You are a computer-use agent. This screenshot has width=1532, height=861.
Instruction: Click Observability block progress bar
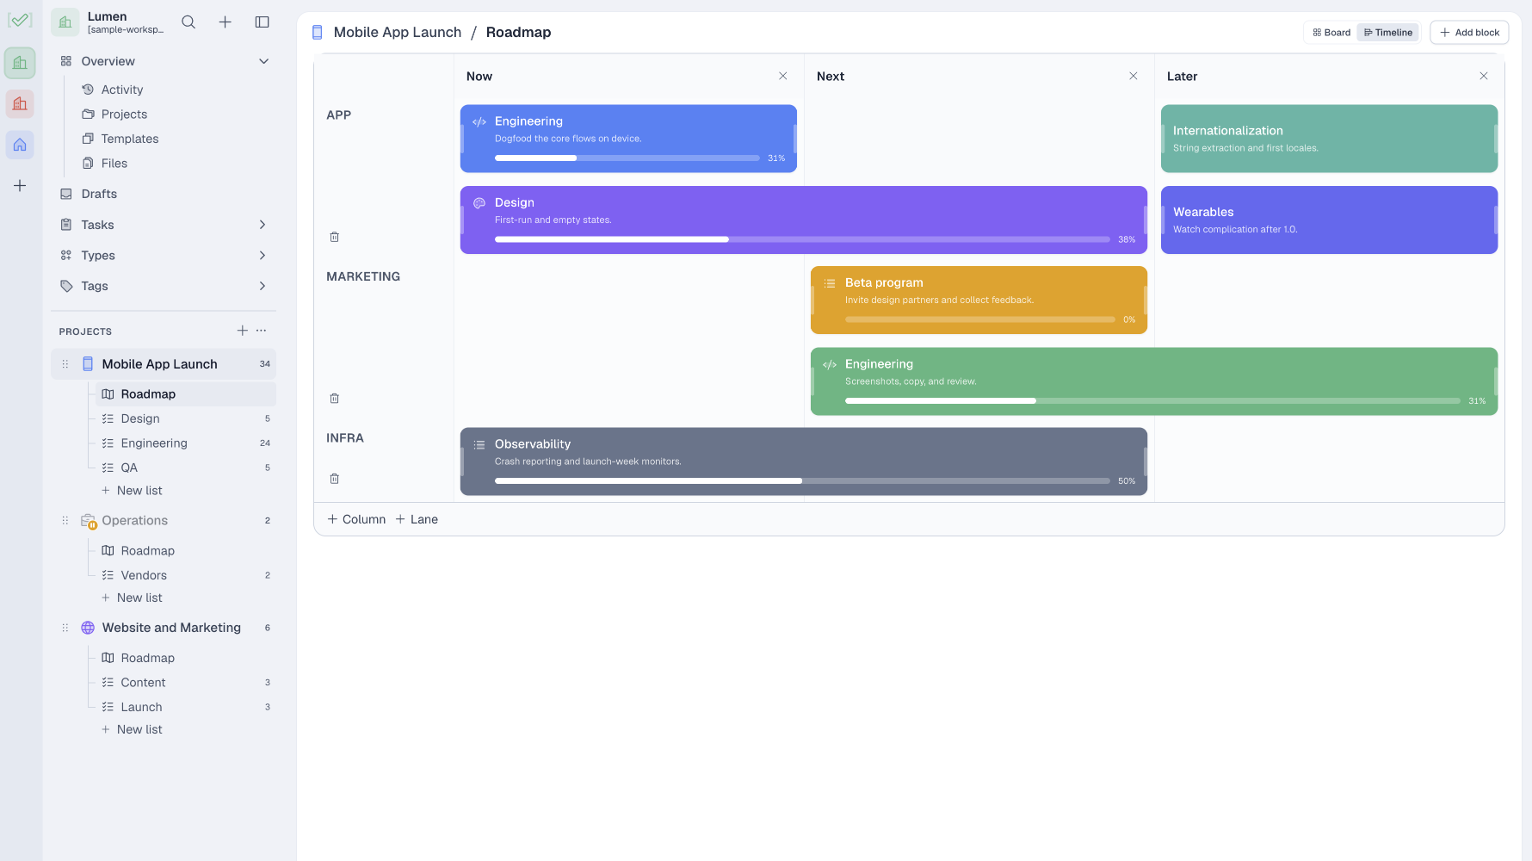[x=802, y=481]
